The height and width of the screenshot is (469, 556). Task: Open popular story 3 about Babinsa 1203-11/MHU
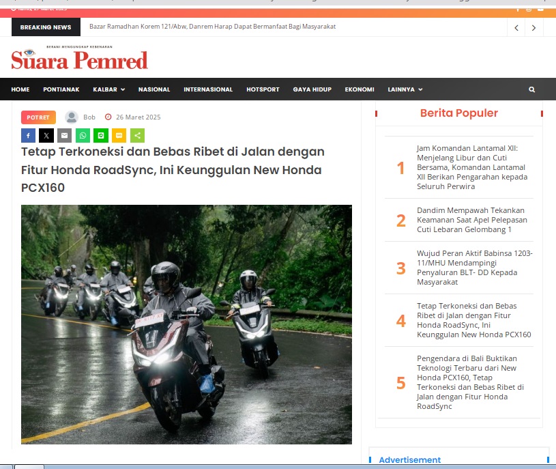tap(475, 268)
